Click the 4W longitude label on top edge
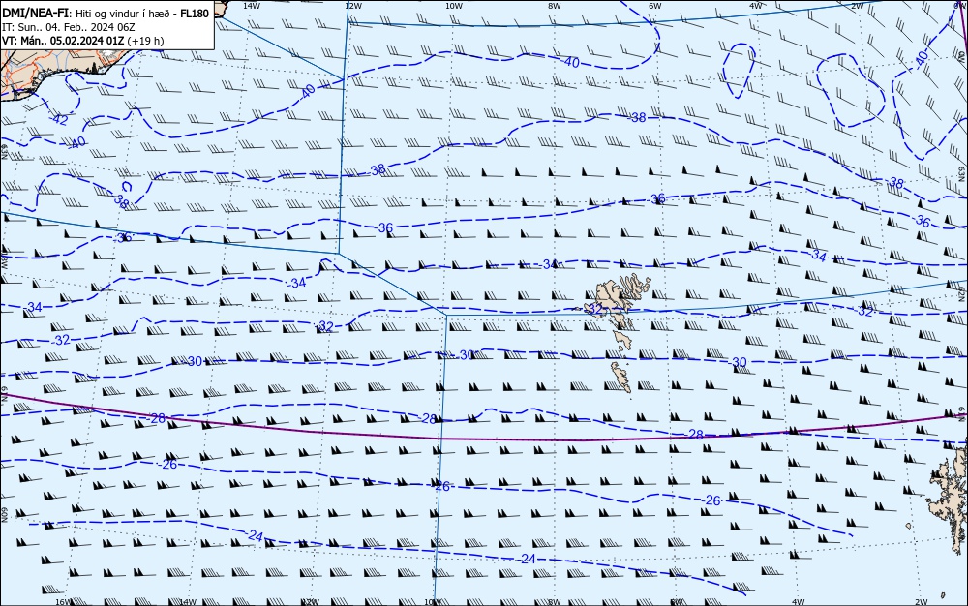 (756, 5)
